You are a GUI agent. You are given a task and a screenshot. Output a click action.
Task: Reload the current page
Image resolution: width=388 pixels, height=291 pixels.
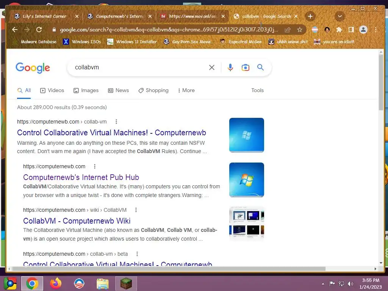(39, 30)
